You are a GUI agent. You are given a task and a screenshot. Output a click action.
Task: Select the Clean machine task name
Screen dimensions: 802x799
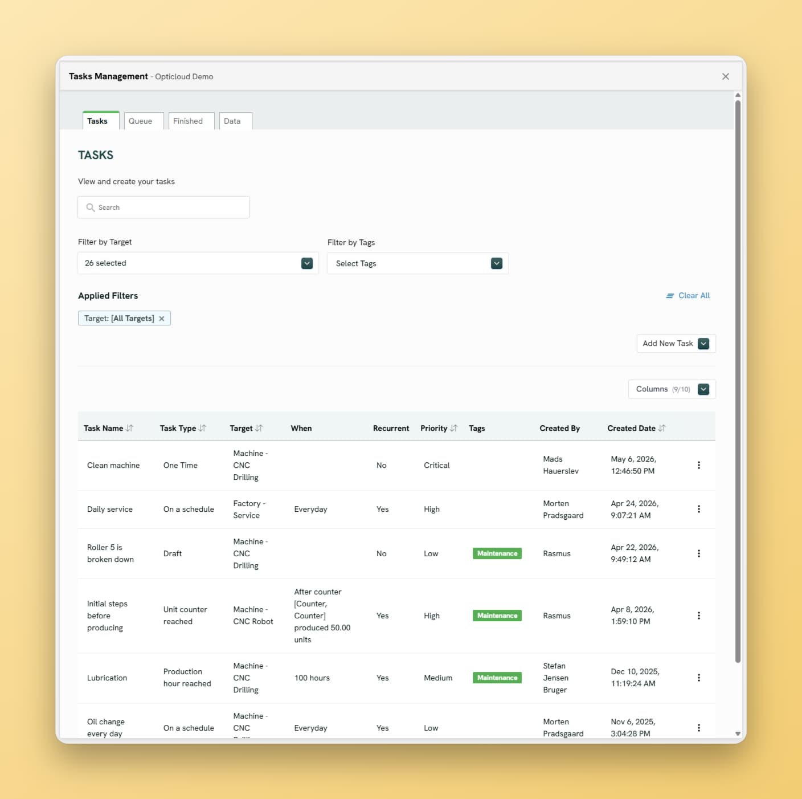pos(113,465)
